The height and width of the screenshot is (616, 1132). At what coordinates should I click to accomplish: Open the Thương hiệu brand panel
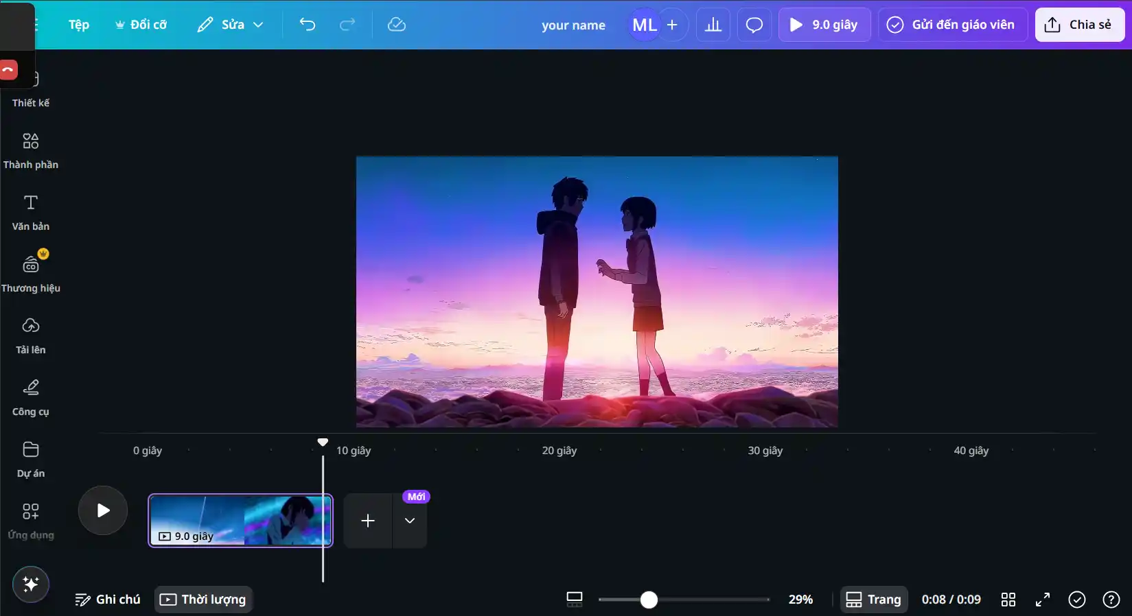point(30,273)
